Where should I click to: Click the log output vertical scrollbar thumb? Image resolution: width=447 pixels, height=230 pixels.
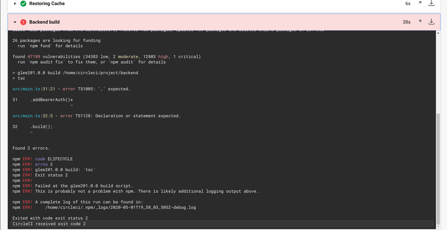[438, 169]
